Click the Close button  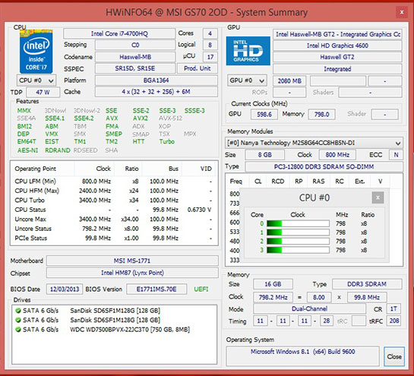[394, 356]
